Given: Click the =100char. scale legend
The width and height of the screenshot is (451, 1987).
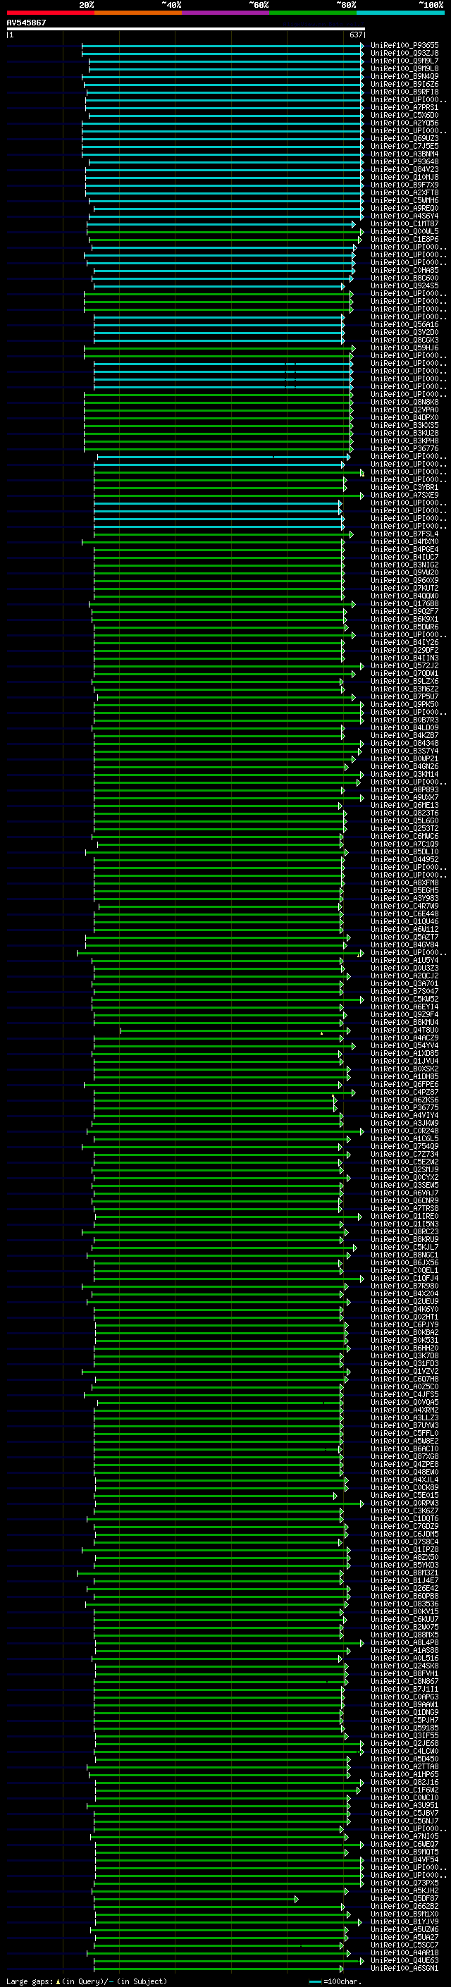Looking at the screenshot, I should coord(335,1981).
